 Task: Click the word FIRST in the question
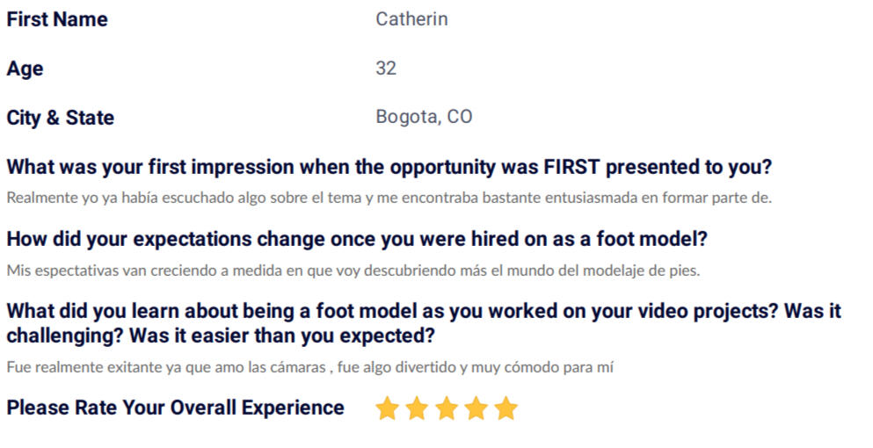[572, 167]
